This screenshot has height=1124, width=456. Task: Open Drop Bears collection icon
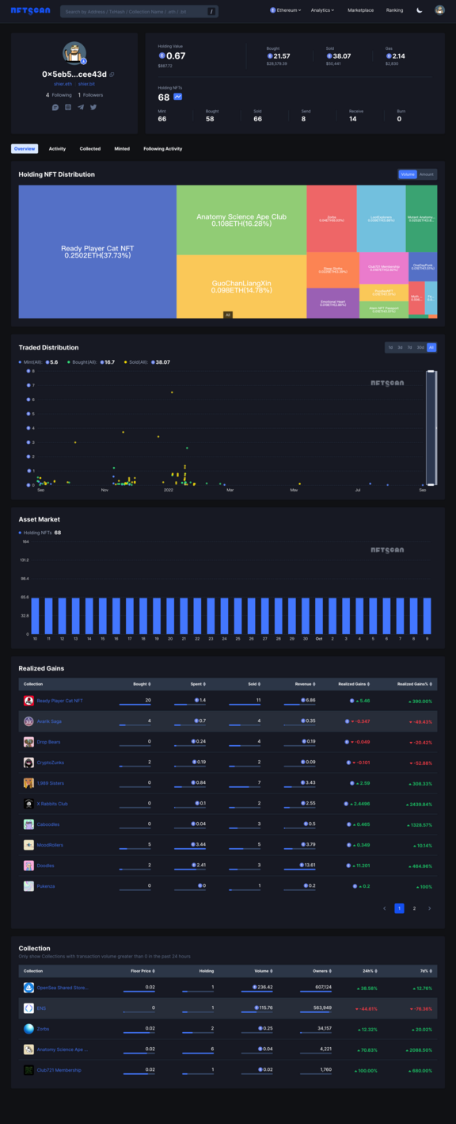click(28, 742)
